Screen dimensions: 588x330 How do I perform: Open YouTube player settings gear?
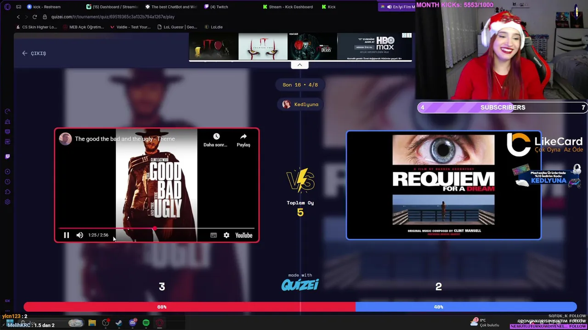click(x=226, y=235)
